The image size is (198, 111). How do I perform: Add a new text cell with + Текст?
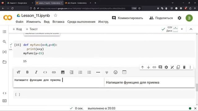(32, 29)
